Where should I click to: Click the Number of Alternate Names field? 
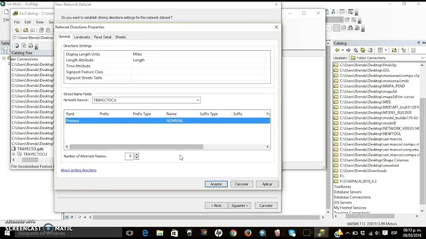tap(130, 156)
